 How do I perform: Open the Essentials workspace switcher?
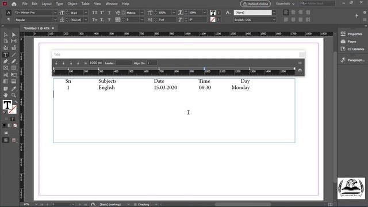[x=285, y=3]
